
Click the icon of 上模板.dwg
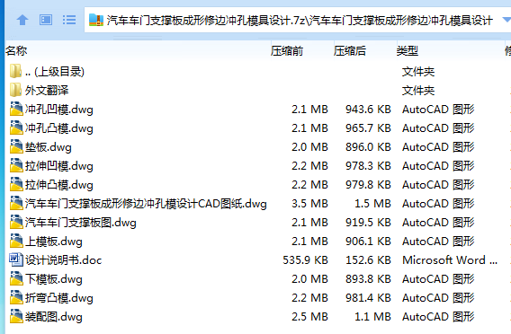pyautogui.click(x=16, y=241)
